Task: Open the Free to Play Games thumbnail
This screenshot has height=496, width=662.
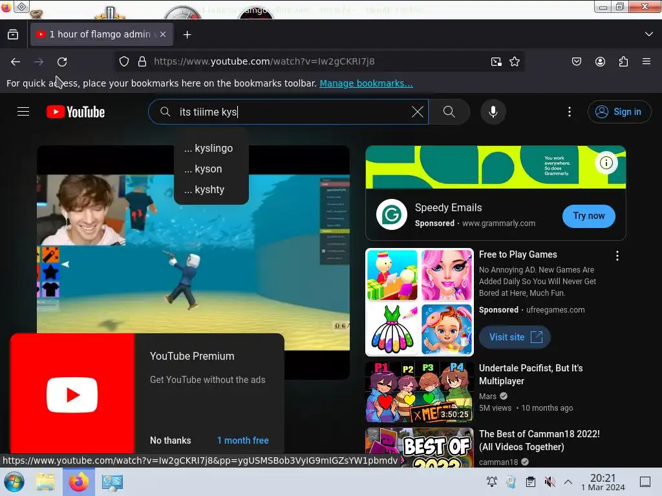Action: [419, 302]
